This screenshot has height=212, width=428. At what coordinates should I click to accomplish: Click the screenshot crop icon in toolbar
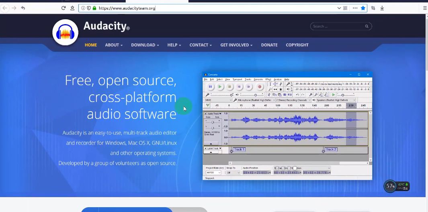point(373,8)
